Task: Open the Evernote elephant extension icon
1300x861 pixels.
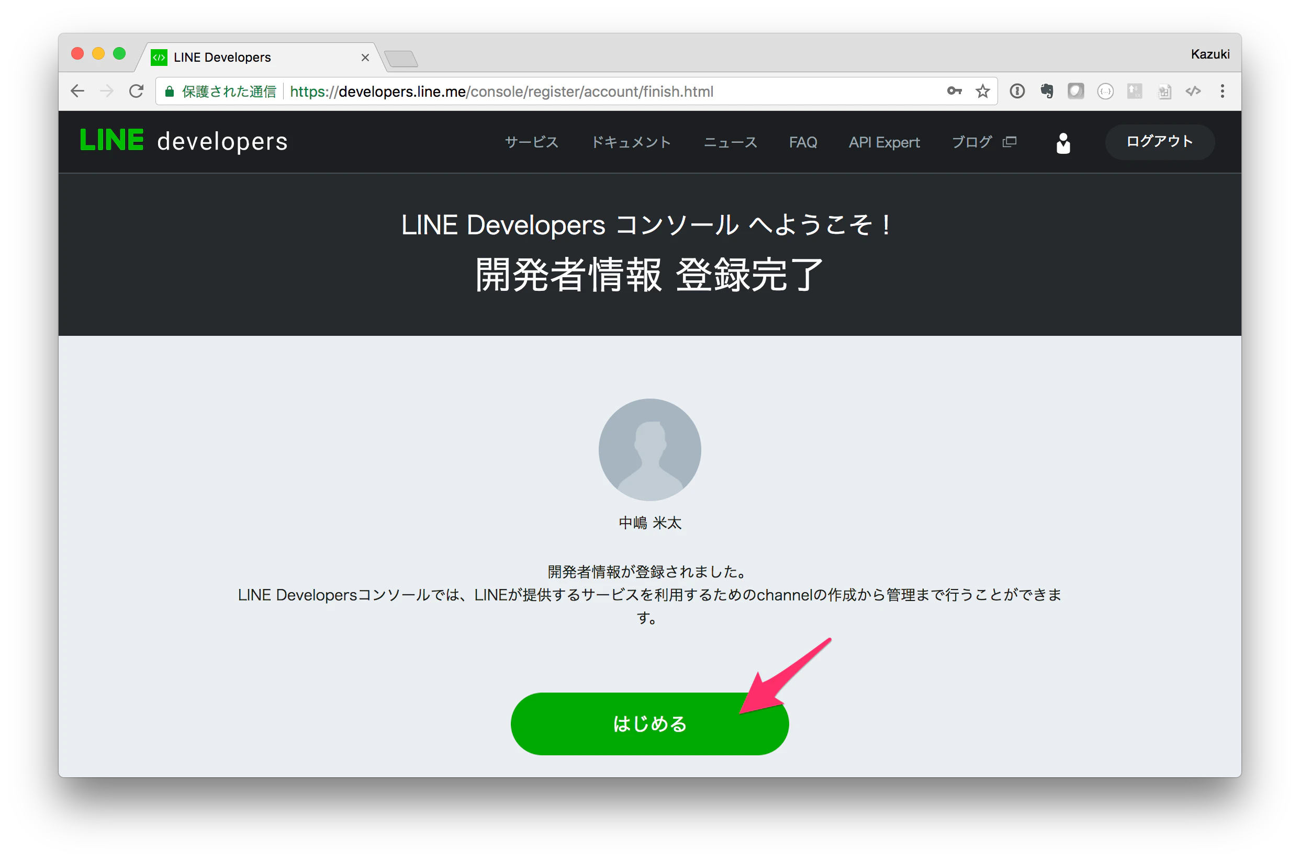Action: pos(1047,91)
